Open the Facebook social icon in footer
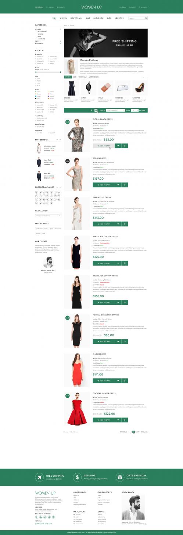This screenshot has width=183, height=535. click(x=37, y=517)
